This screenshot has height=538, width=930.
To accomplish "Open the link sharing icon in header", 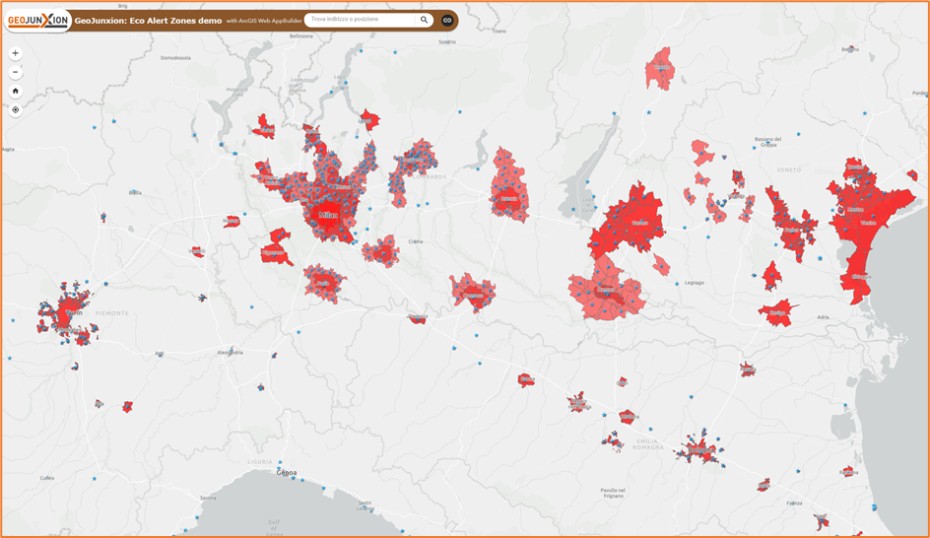I will coord(447,20).
